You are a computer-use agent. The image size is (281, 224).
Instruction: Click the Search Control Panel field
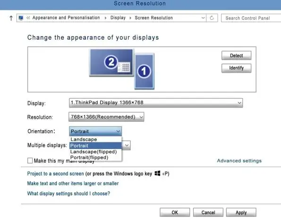pyautogui.click(x=251, y=18)
